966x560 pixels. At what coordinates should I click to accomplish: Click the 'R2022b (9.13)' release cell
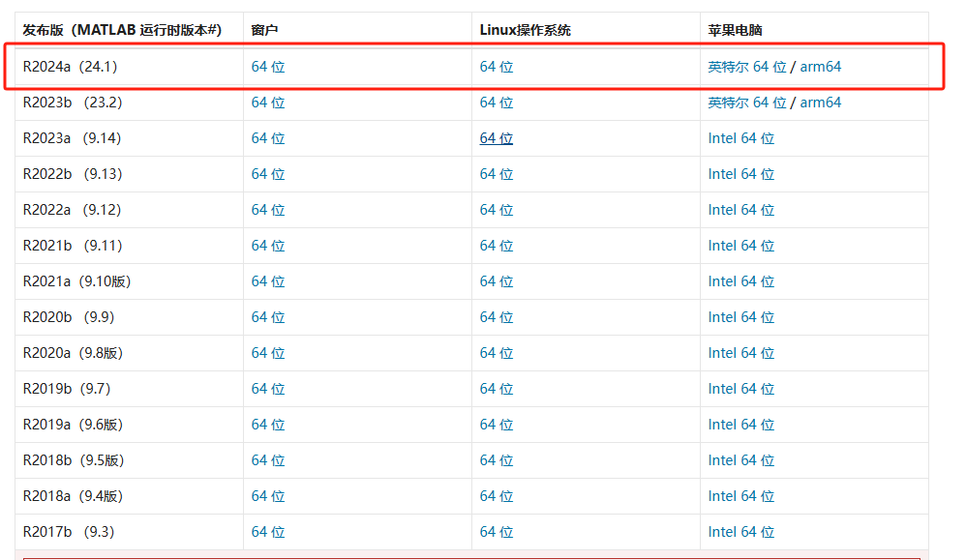(130, 173)
